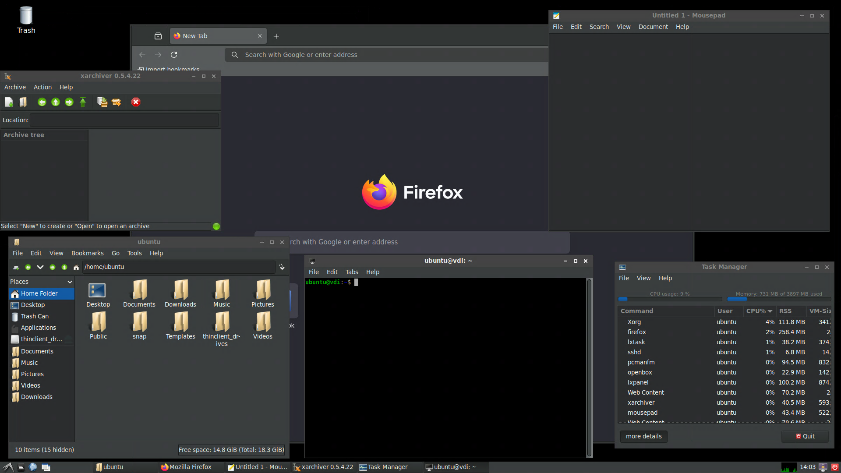This screenshot has height=473, width=841.
Task: Open the Tabs menu in the terminal
Action: [x=352, y=272]
